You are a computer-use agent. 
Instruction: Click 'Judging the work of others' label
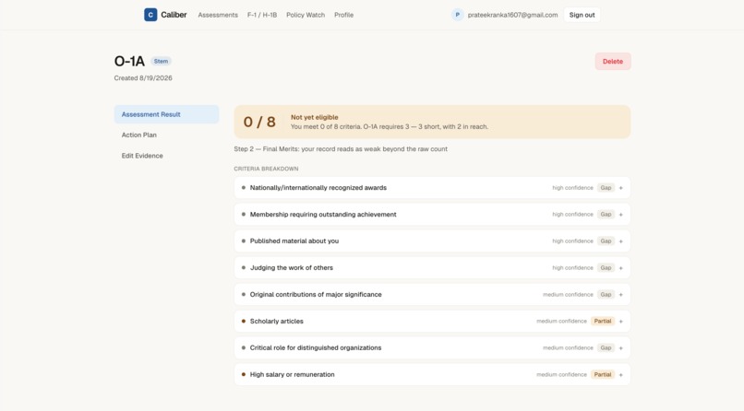(x=292, y=268)
